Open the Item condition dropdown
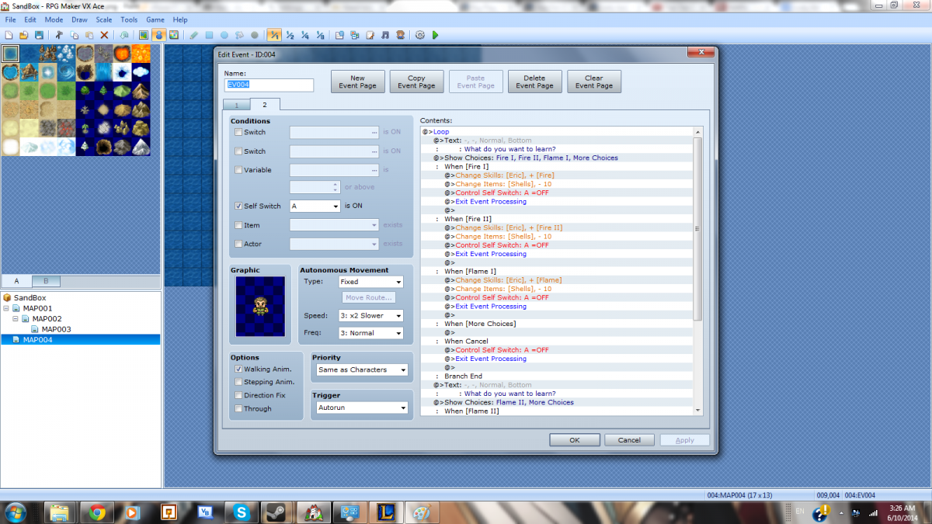Image resolution: width=932 pixels, height=524 pixels. click(x=334, y=225)
